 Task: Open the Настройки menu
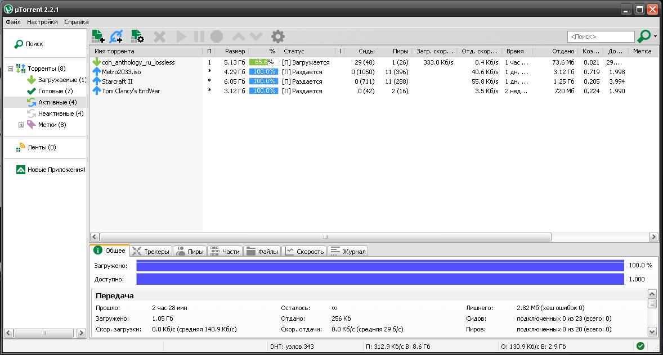42,22
